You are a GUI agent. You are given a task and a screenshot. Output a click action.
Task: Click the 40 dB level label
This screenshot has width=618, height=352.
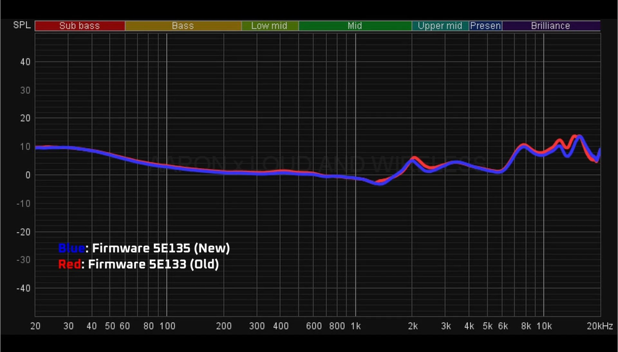[25, 62]
